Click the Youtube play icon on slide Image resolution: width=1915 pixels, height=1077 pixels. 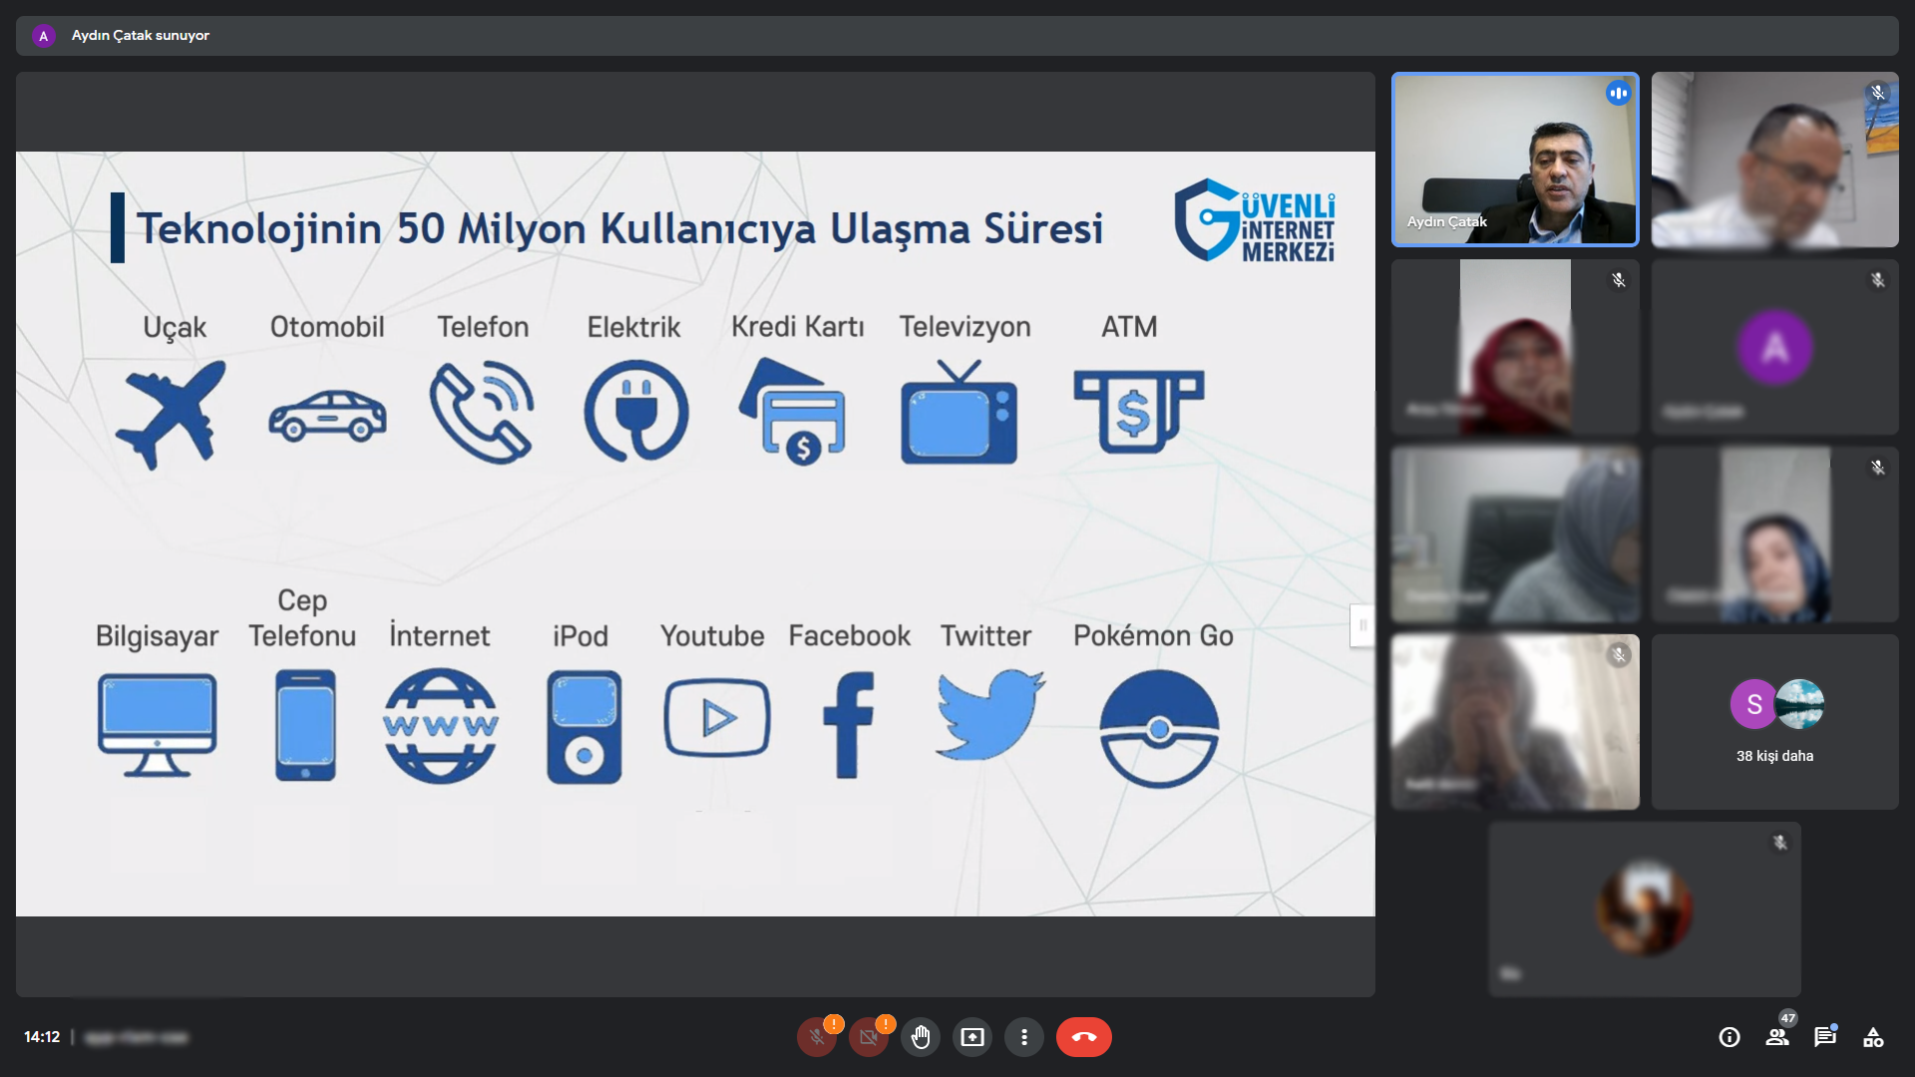click(x=716, y=718)
